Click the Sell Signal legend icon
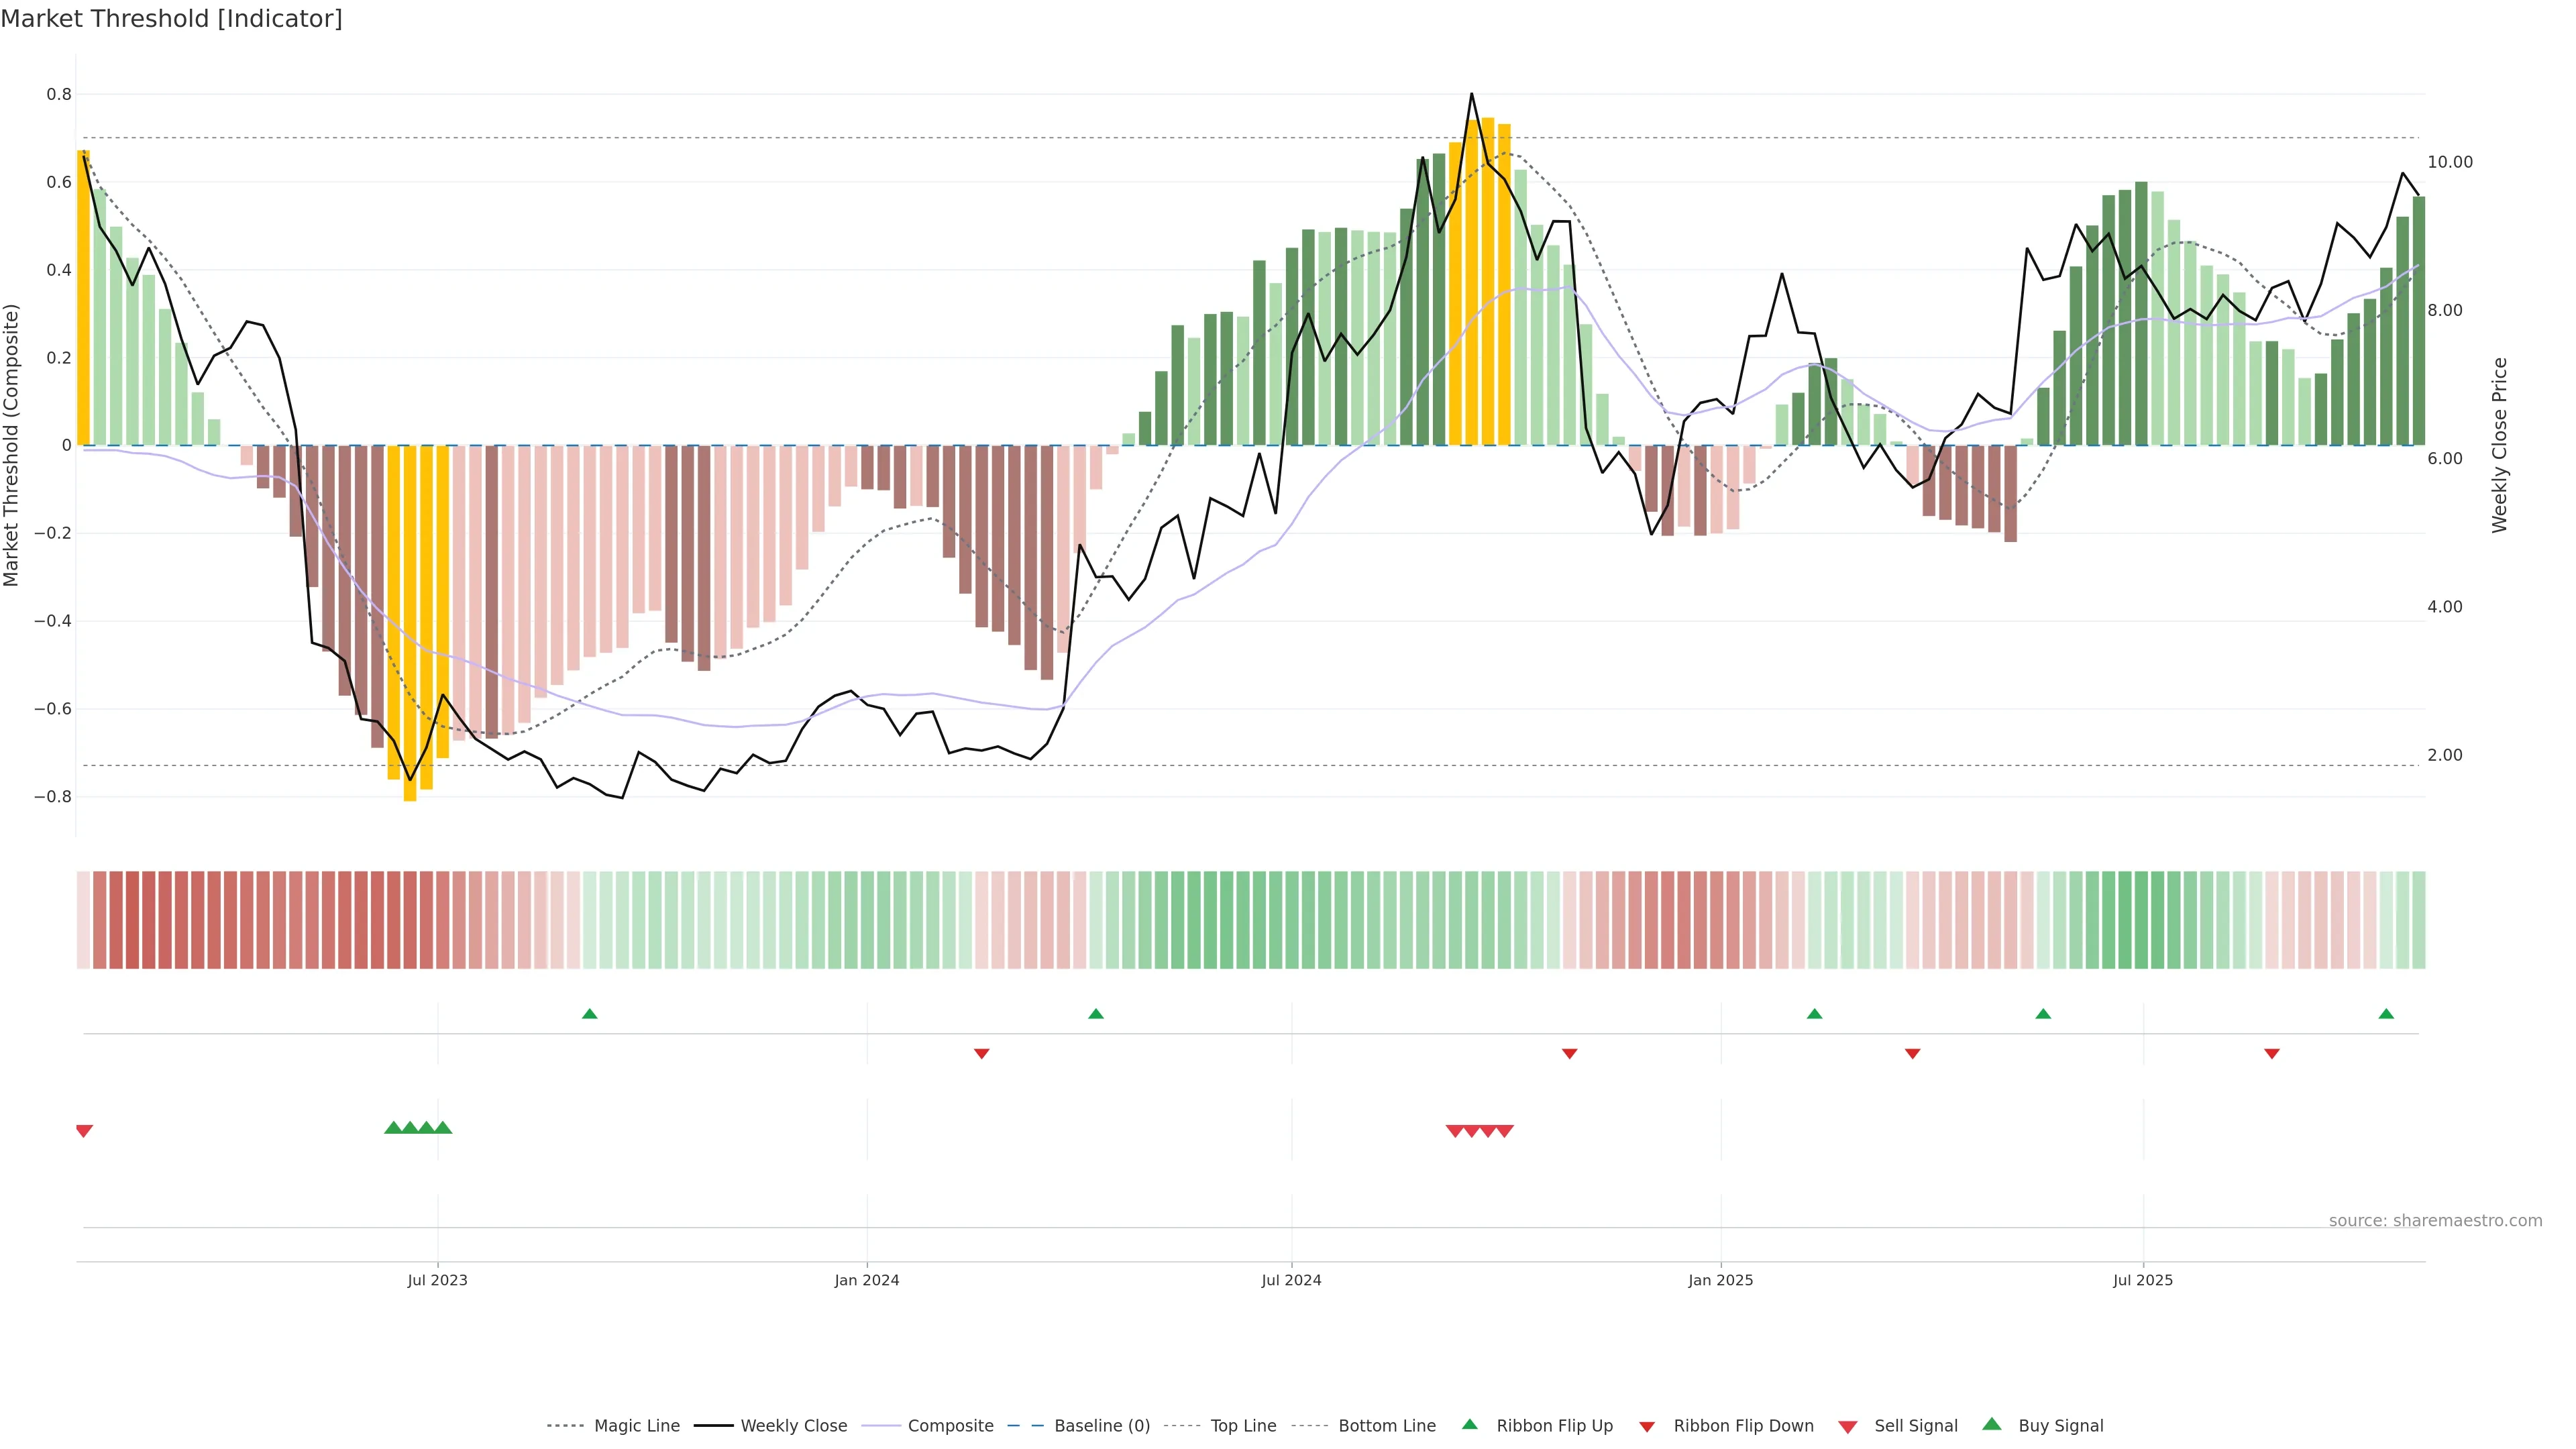This screenshot has width=2576, height=1449. click(1848, 1427)
